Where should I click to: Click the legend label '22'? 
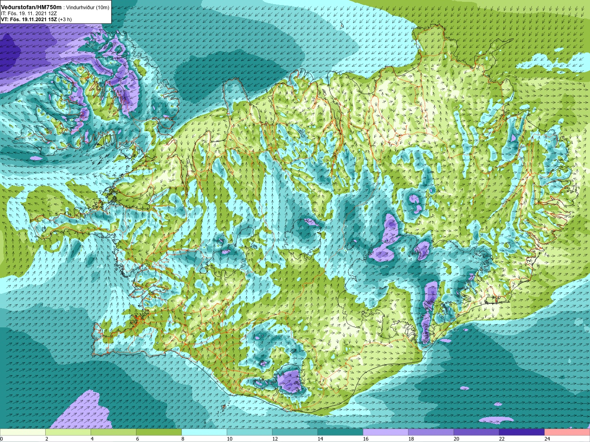pos(502,439)
